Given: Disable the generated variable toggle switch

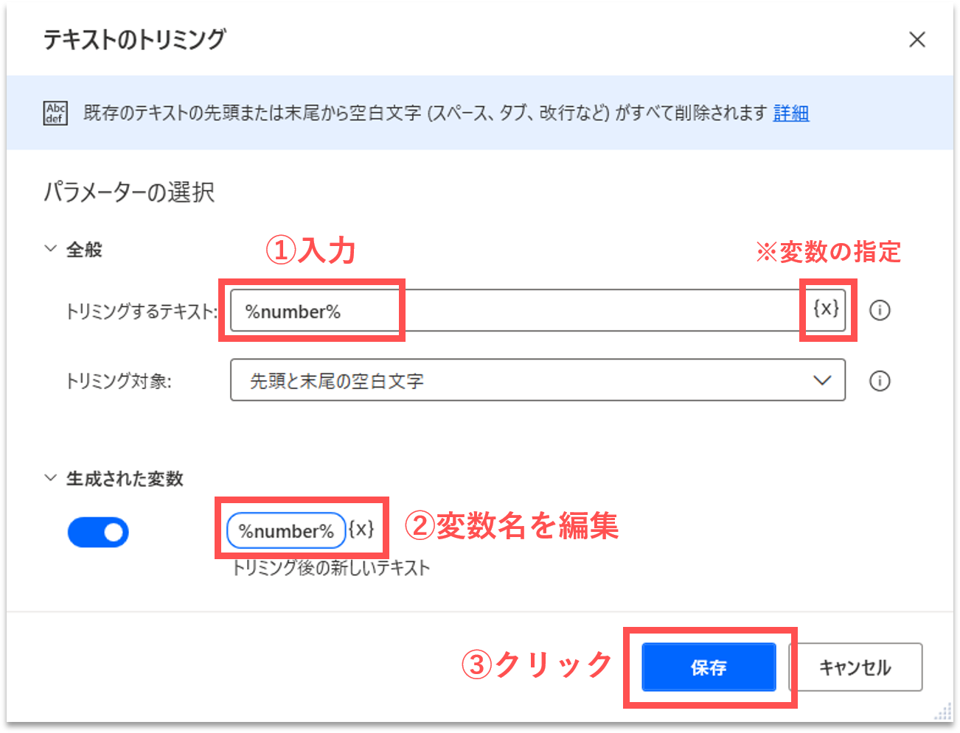Looking at the screenshot, I should [98, 532].
